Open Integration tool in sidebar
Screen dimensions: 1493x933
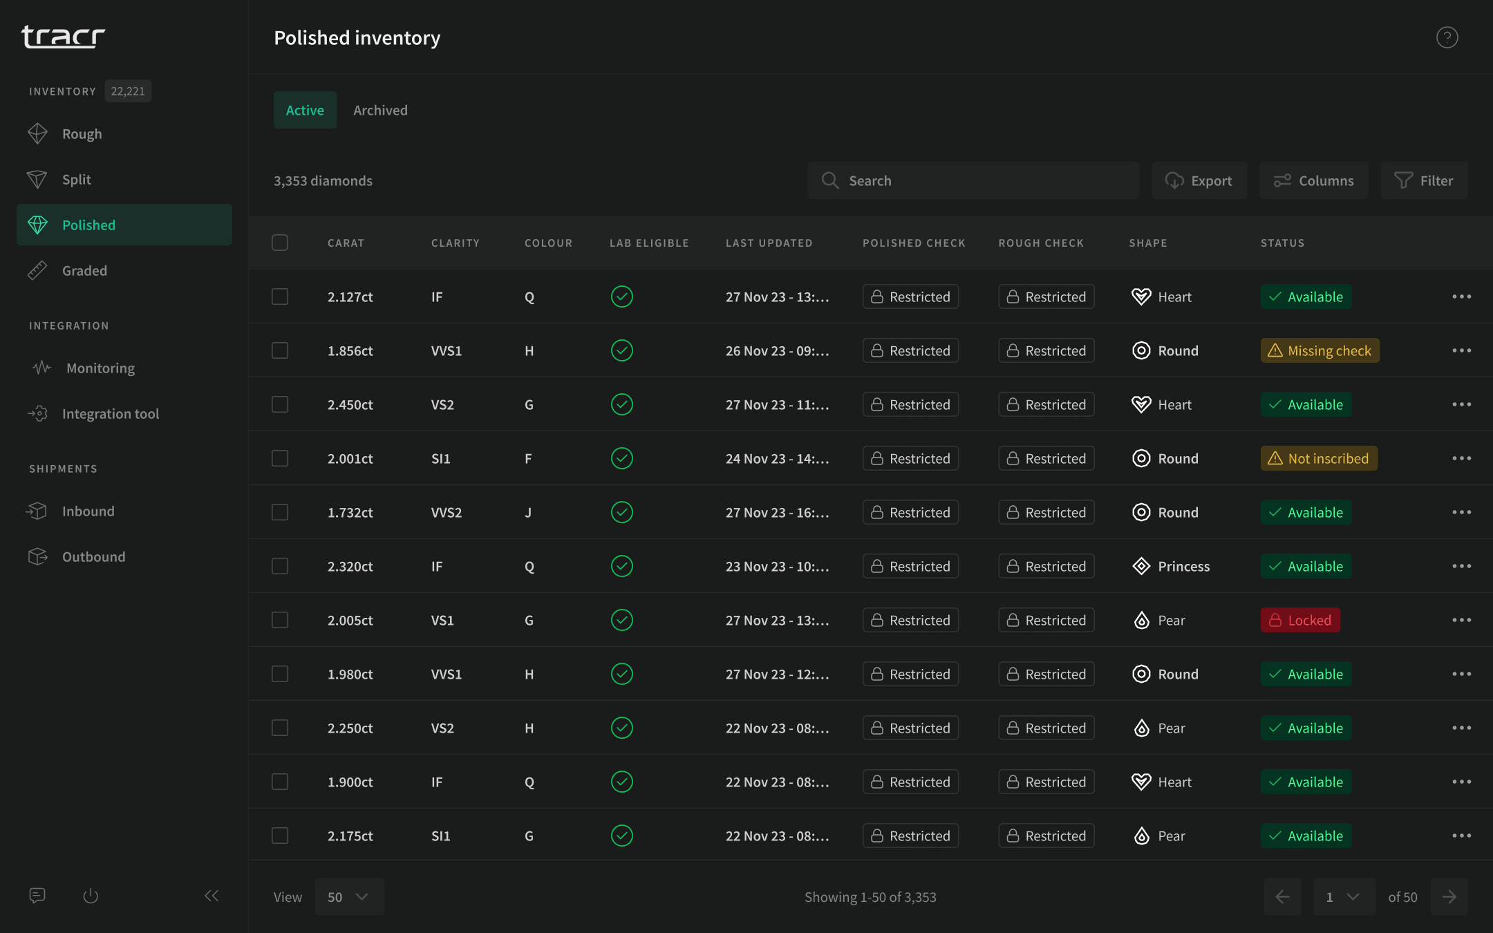tap(124, 413)
